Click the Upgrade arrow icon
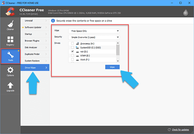194x134 pixels. (10, 85)
